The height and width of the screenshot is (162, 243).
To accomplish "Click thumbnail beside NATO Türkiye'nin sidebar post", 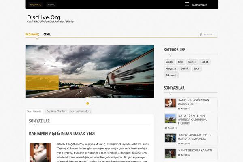I will coord(171,119).
